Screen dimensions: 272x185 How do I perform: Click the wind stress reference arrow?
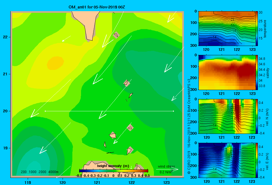(x=167, y=169)
